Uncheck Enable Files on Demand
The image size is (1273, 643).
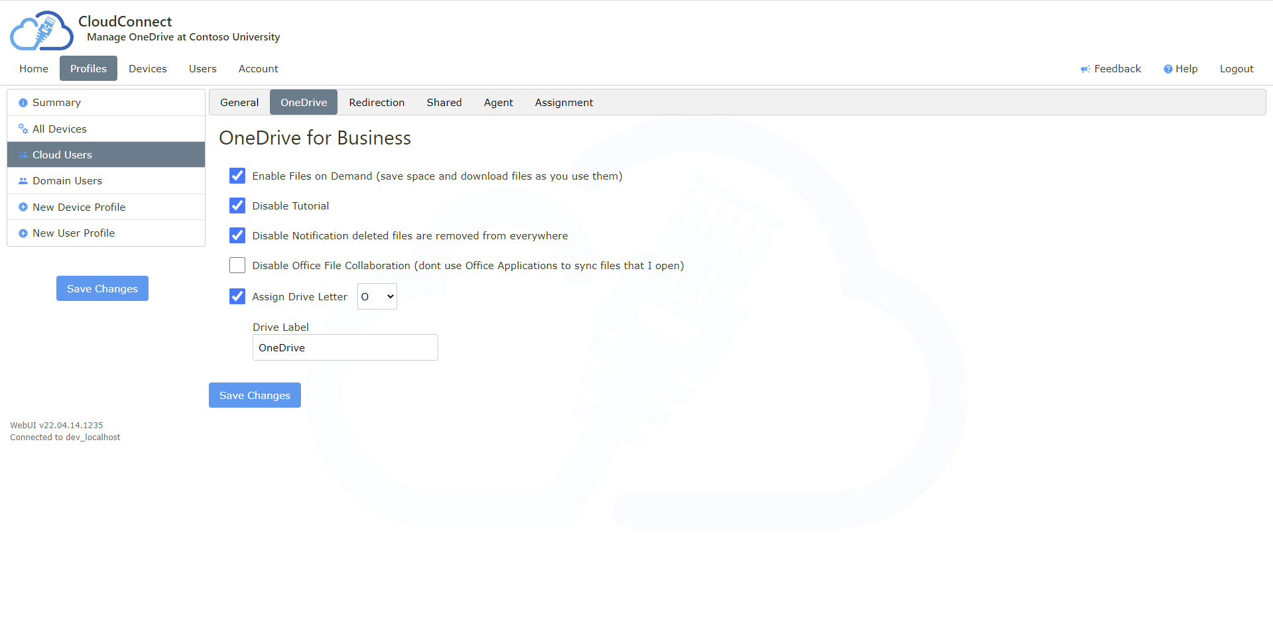pos(237,176)
